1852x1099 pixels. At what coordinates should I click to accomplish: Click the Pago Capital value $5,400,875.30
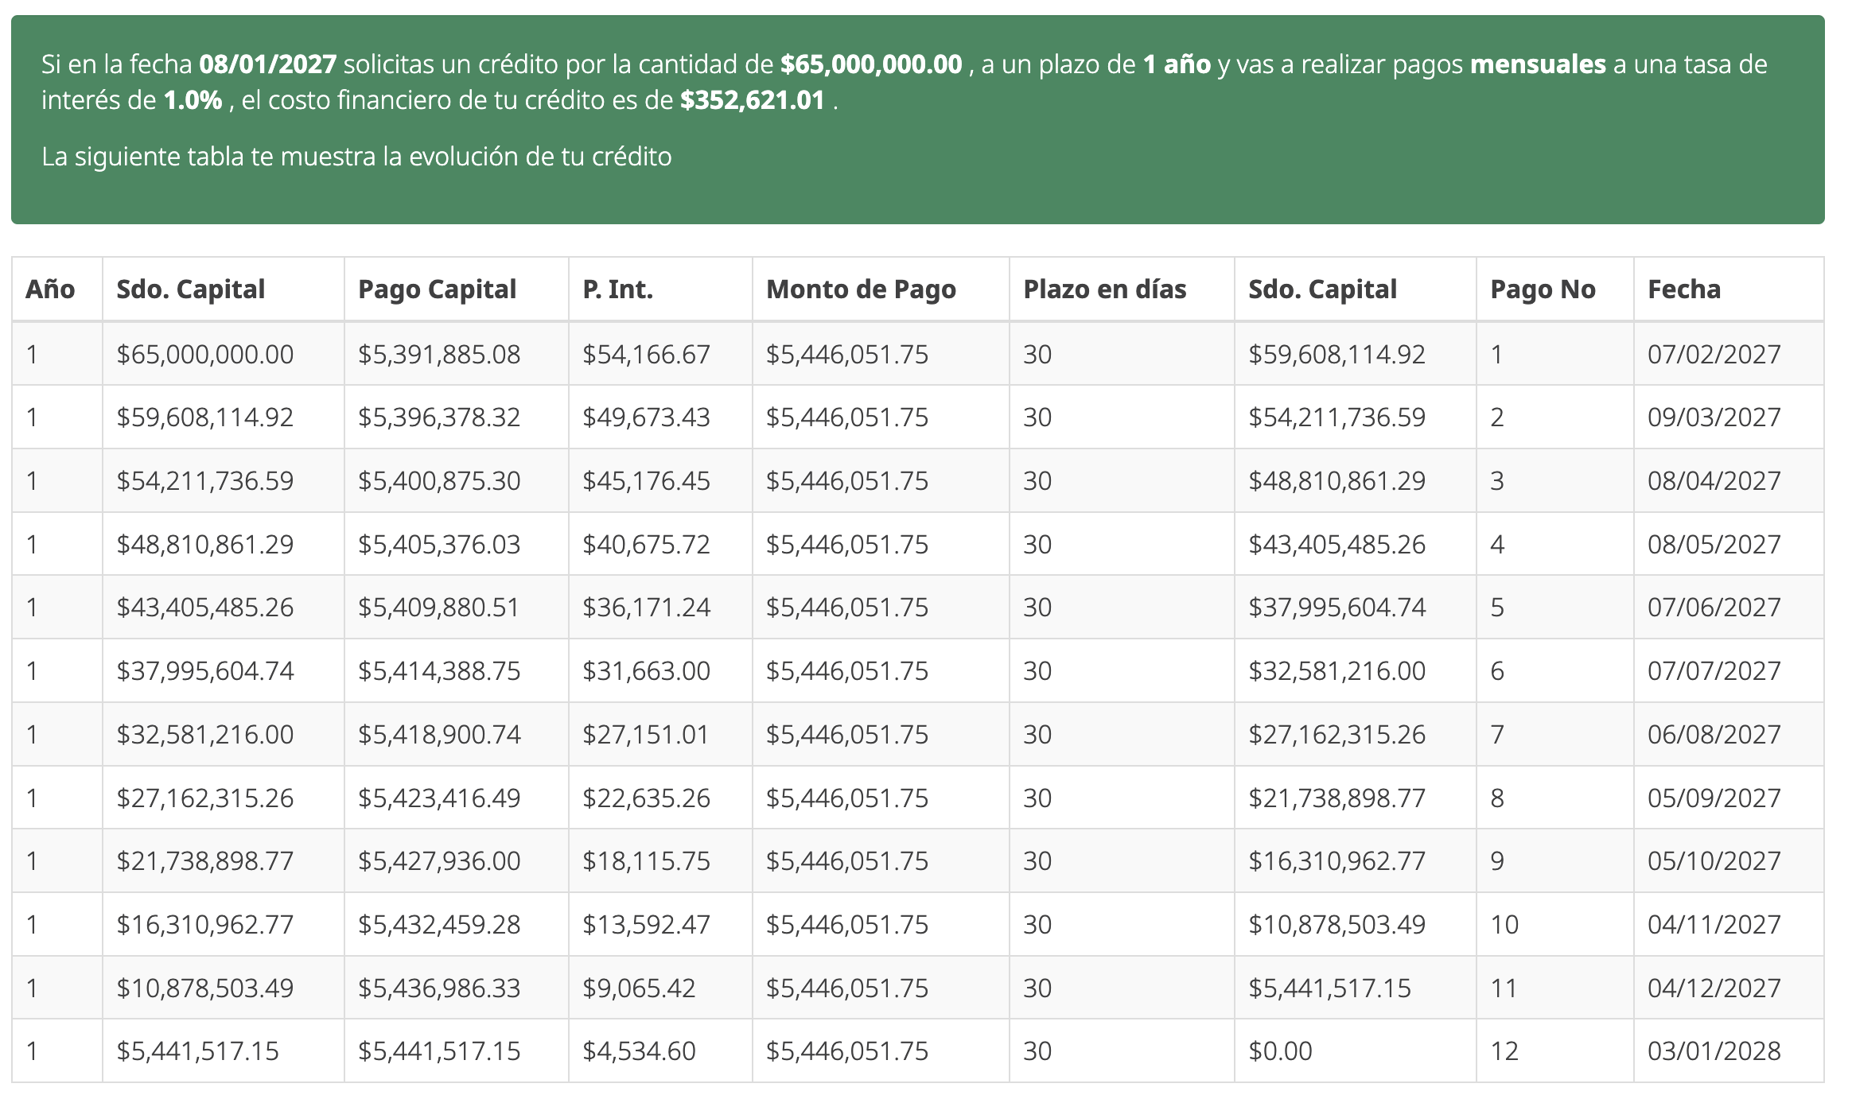coord(439,481)
